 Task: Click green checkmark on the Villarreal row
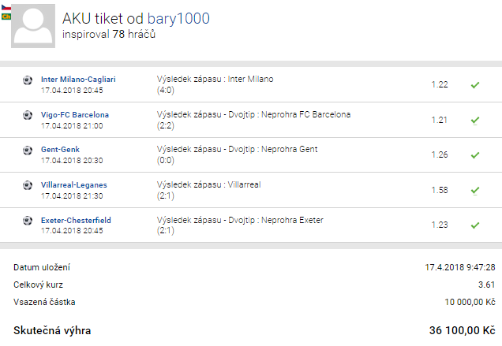[x=474, y=190]
